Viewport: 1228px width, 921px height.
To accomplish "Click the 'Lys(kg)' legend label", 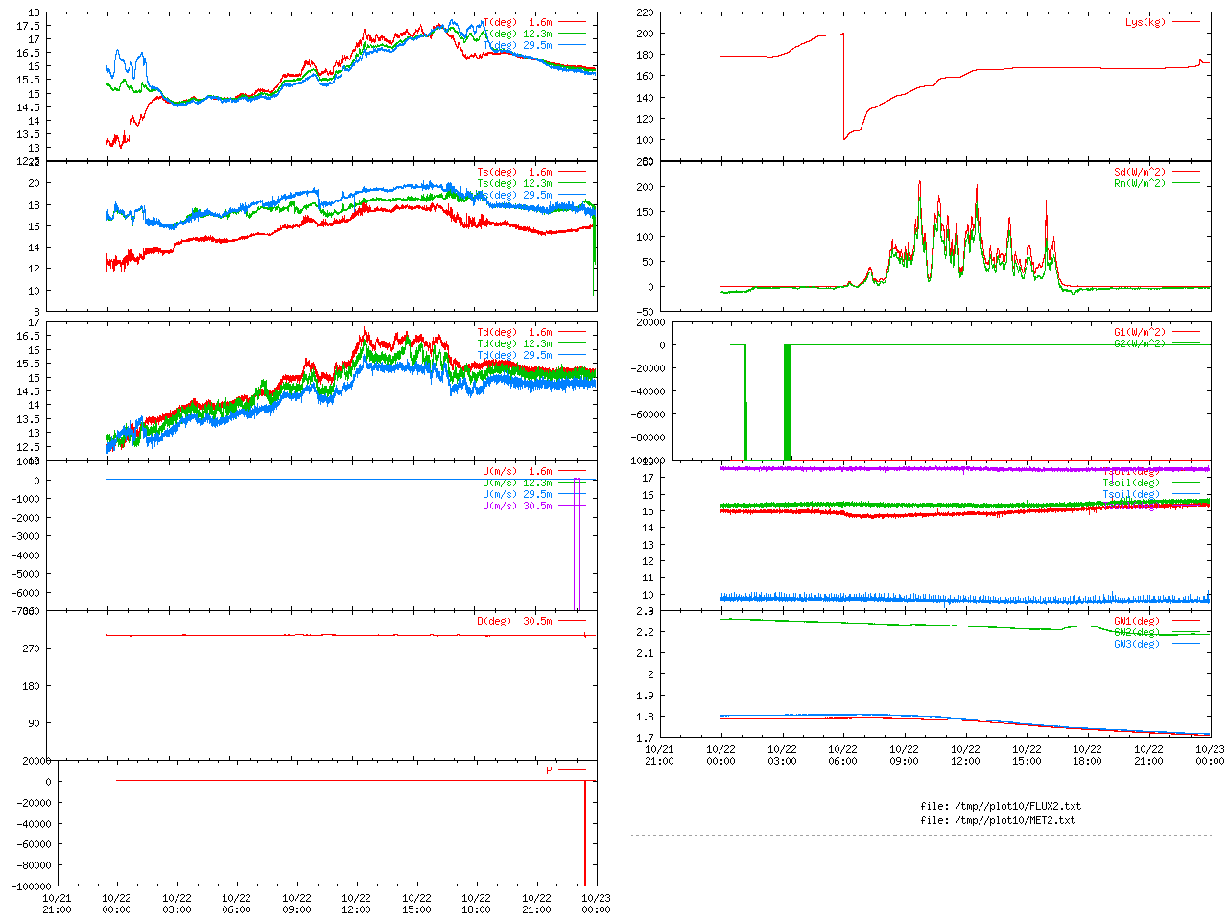I will pyautogui.click(x=1145, y=22).
